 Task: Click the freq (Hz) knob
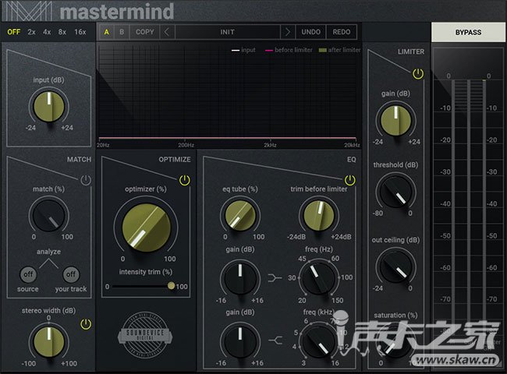pos(318,277)
